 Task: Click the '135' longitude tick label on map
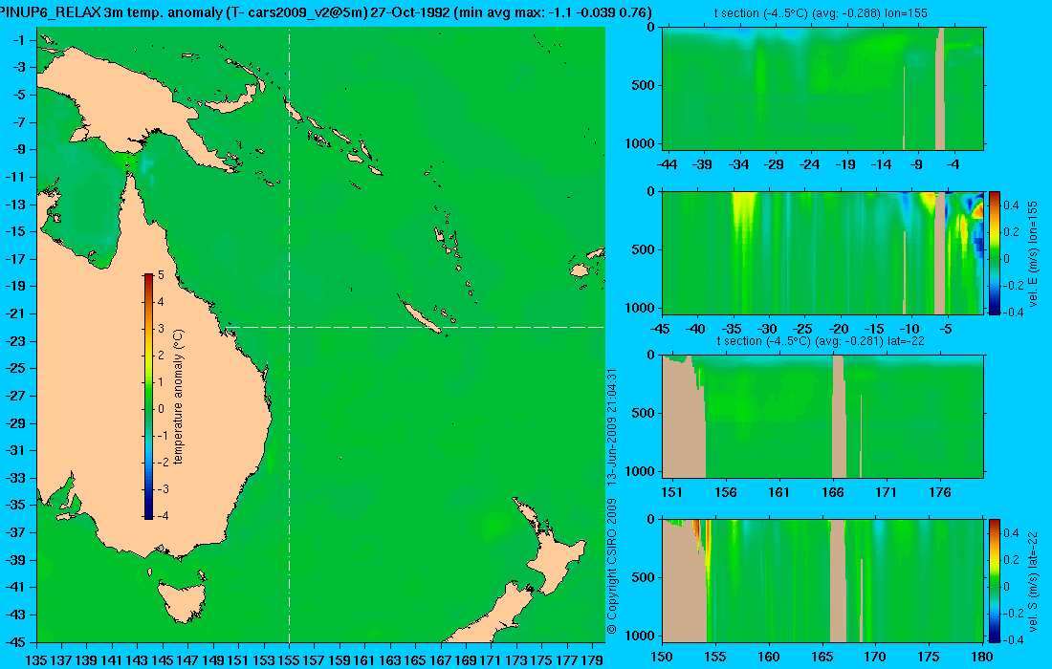tap(36, 659)
